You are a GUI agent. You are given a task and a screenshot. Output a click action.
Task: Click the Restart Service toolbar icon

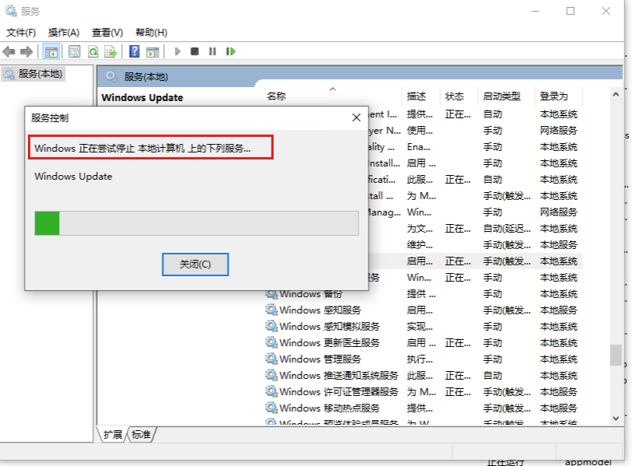coord(231,51)
